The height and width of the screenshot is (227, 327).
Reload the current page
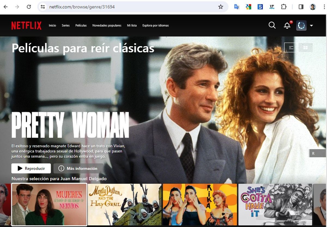tap(29, 7)
